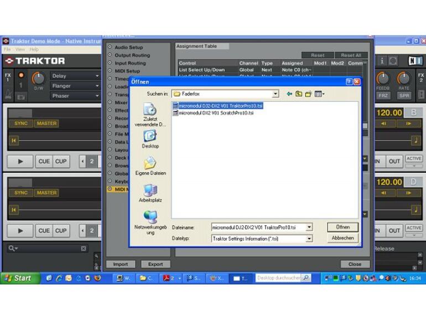Select micromodul DX2 V01 ScratchPro10.tsi file
The height and width of the screenshot is (319, 426).
point(216,113)
